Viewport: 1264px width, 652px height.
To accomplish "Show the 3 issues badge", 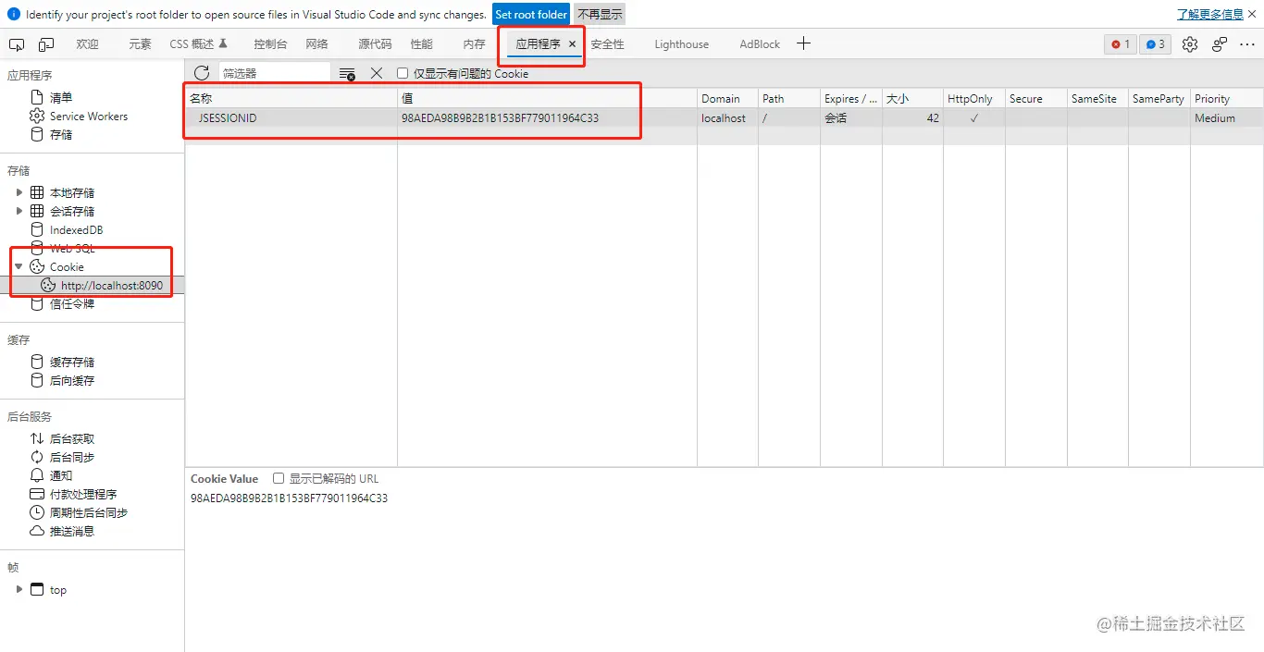I will pyautogui.click(x=1155, y=44).
